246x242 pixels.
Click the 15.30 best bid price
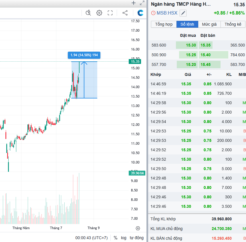pos(191,45)
